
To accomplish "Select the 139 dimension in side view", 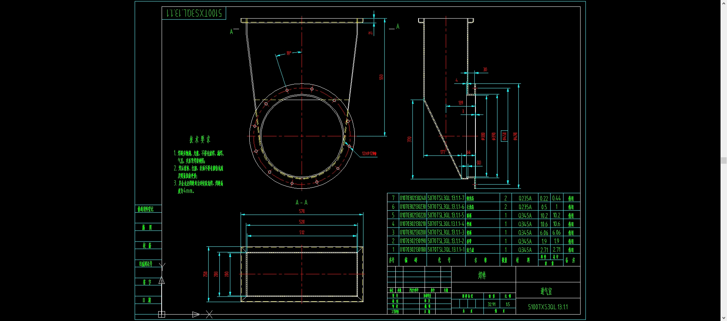I will pyautogui.click(x=461, y=103).
